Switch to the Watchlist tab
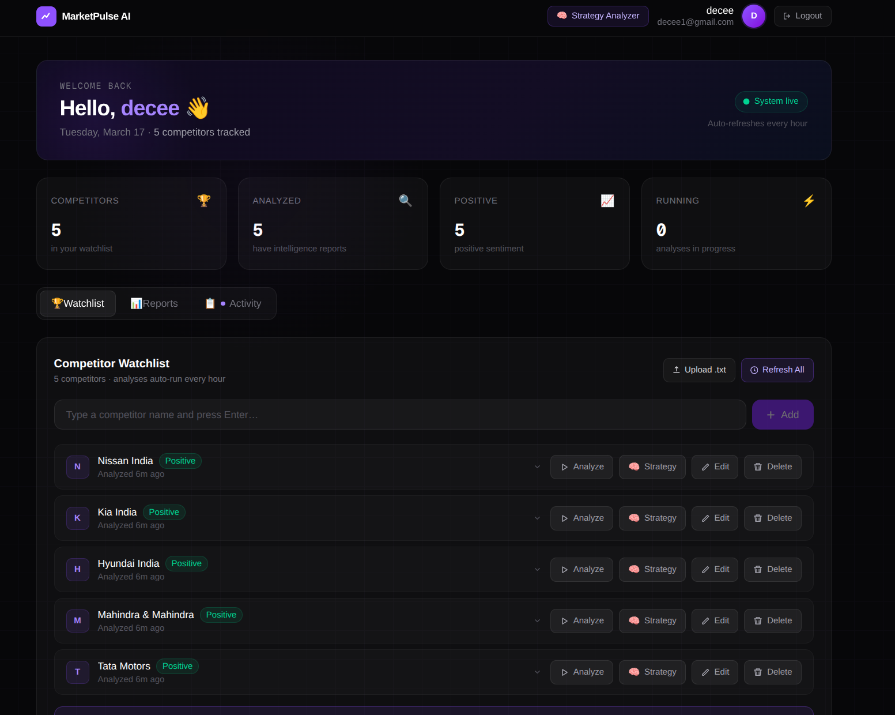The width and height of the screenshot is (895, 715). coord(78,304)
